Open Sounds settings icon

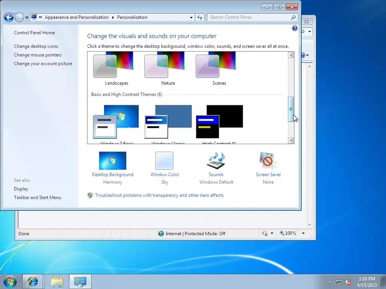coord(216,160)
